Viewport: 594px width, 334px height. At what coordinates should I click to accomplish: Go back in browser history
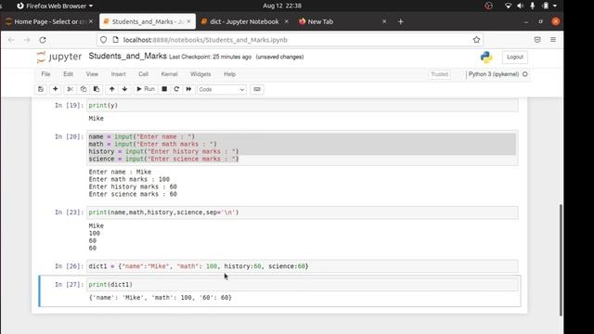(11, 40)
